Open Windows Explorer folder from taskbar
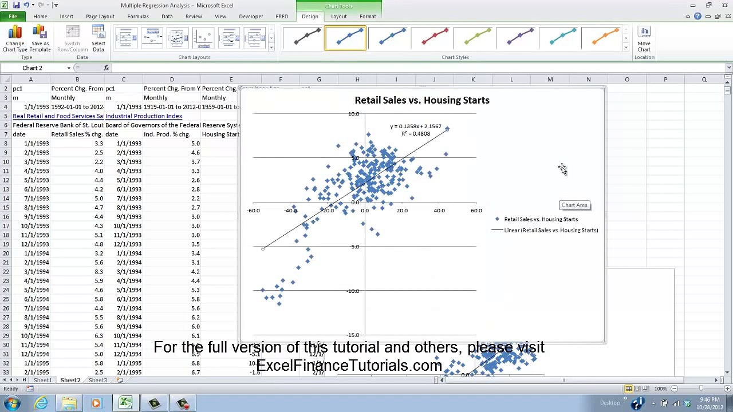The height and width of the screenshot is (412, 733). point(69,403)
